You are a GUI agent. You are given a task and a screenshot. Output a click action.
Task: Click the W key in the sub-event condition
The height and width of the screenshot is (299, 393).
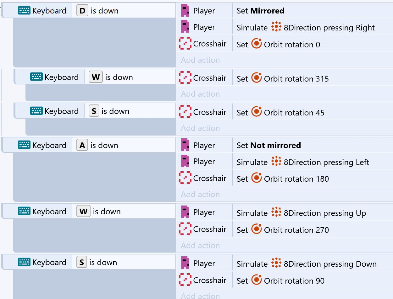tap(96, 77)
